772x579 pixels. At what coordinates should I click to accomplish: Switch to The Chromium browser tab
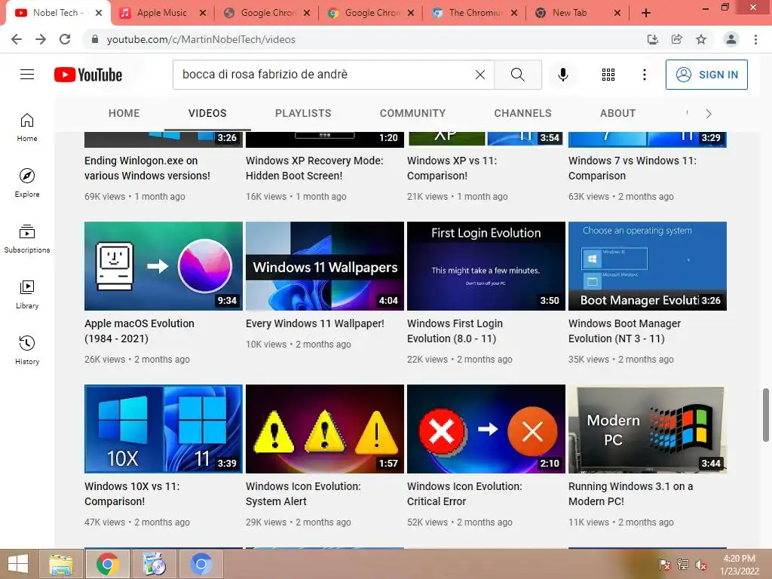point(475,13)
